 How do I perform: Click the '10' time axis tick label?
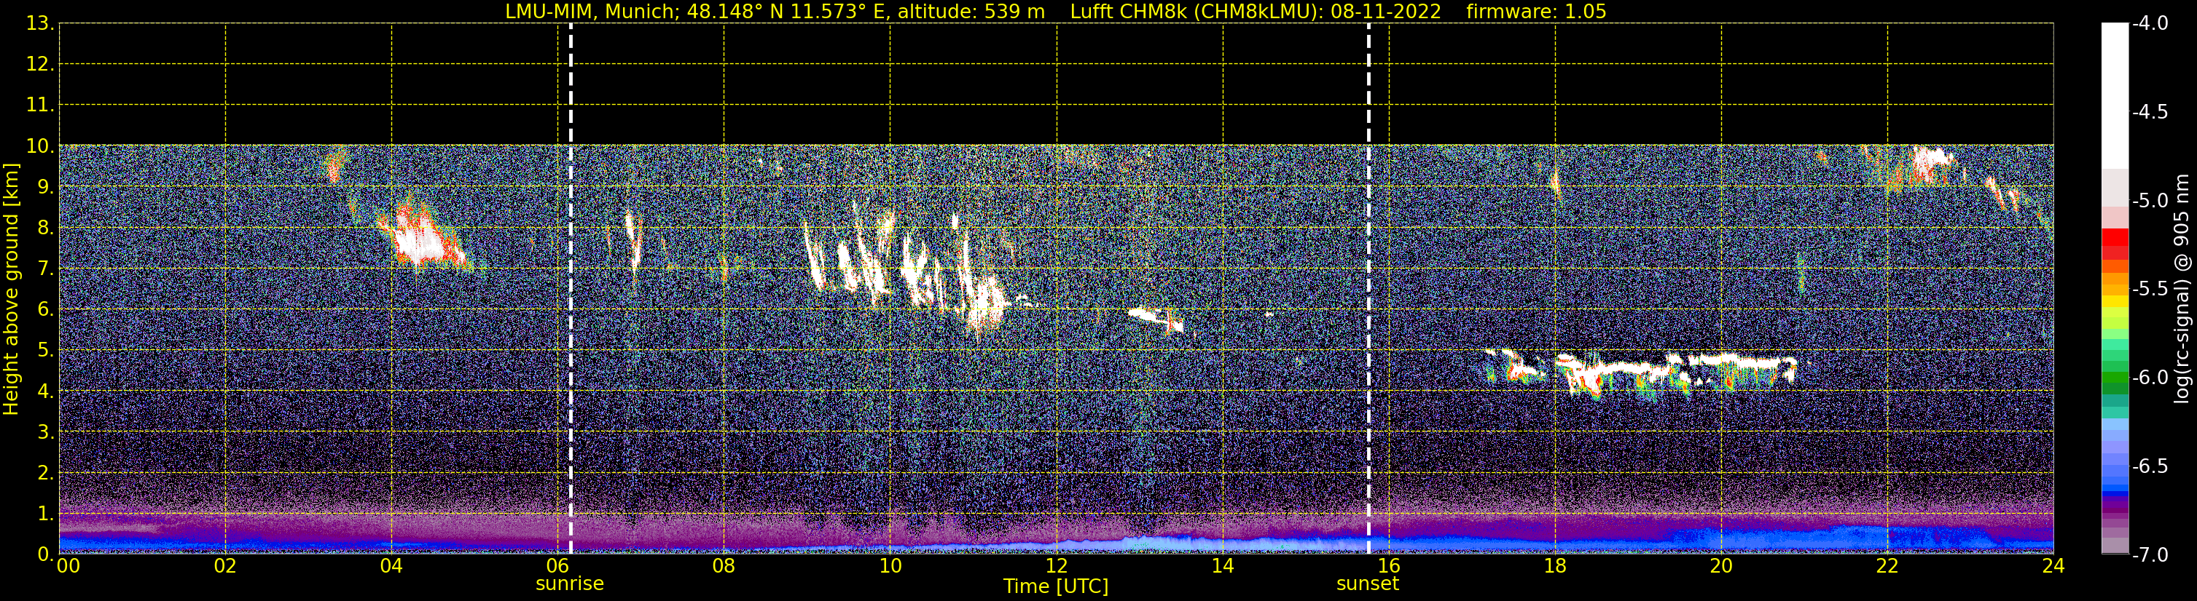[x=890, y=566]
